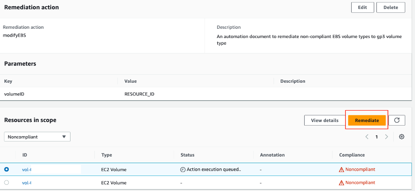Open the second vol- resource link
This screenshot has width=415, height=191.
click(x=27, y=183)
